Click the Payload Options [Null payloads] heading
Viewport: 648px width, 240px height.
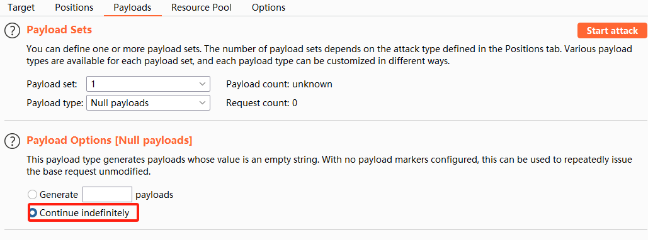pyautogui.click(x=110, y=141)
